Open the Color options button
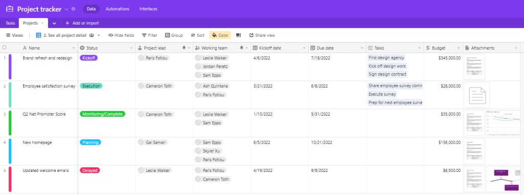Viewport: 524px width, 195px height. [x=220, y=35]
